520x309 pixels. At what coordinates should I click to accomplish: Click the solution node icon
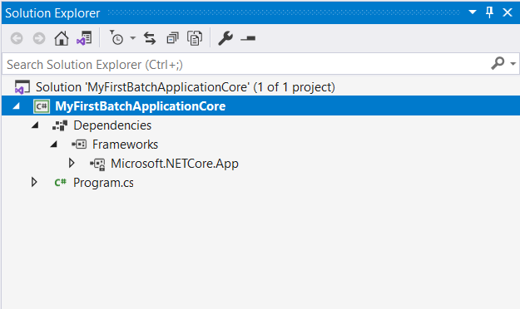[22, 87]
